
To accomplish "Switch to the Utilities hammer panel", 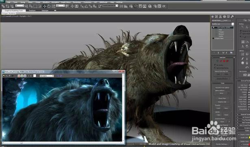I will click(232, 17).
